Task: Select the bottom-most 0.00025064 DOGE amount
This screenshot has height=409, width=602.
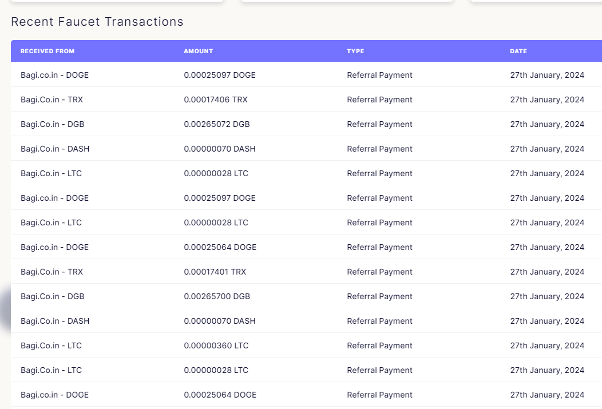Action: 220,395
